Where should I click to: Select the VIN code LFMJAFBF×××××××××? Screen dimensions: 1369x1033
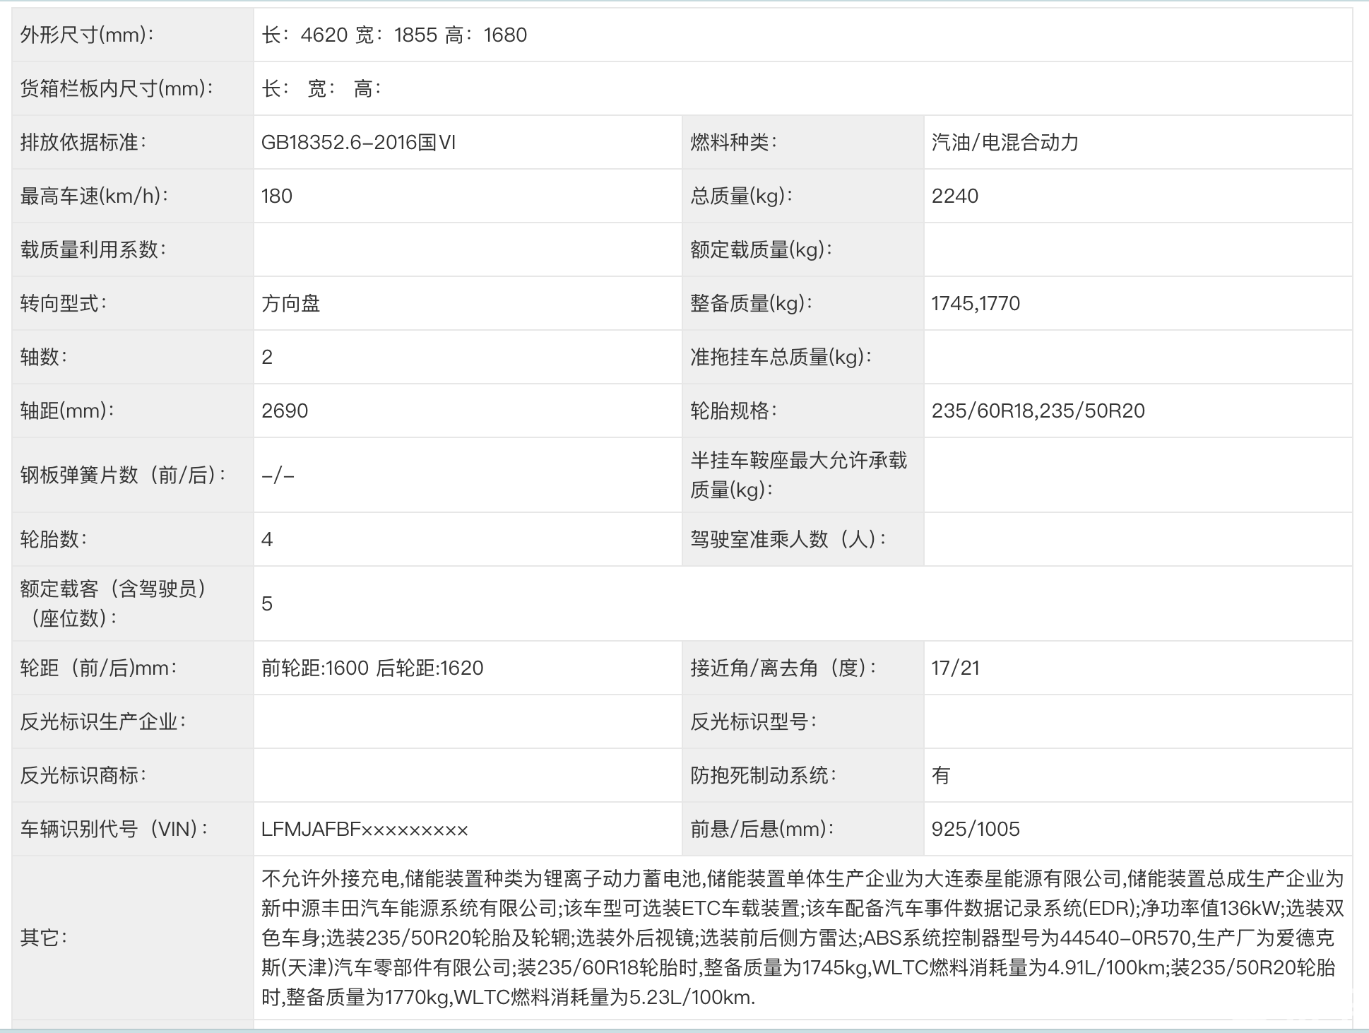point(365,829)
